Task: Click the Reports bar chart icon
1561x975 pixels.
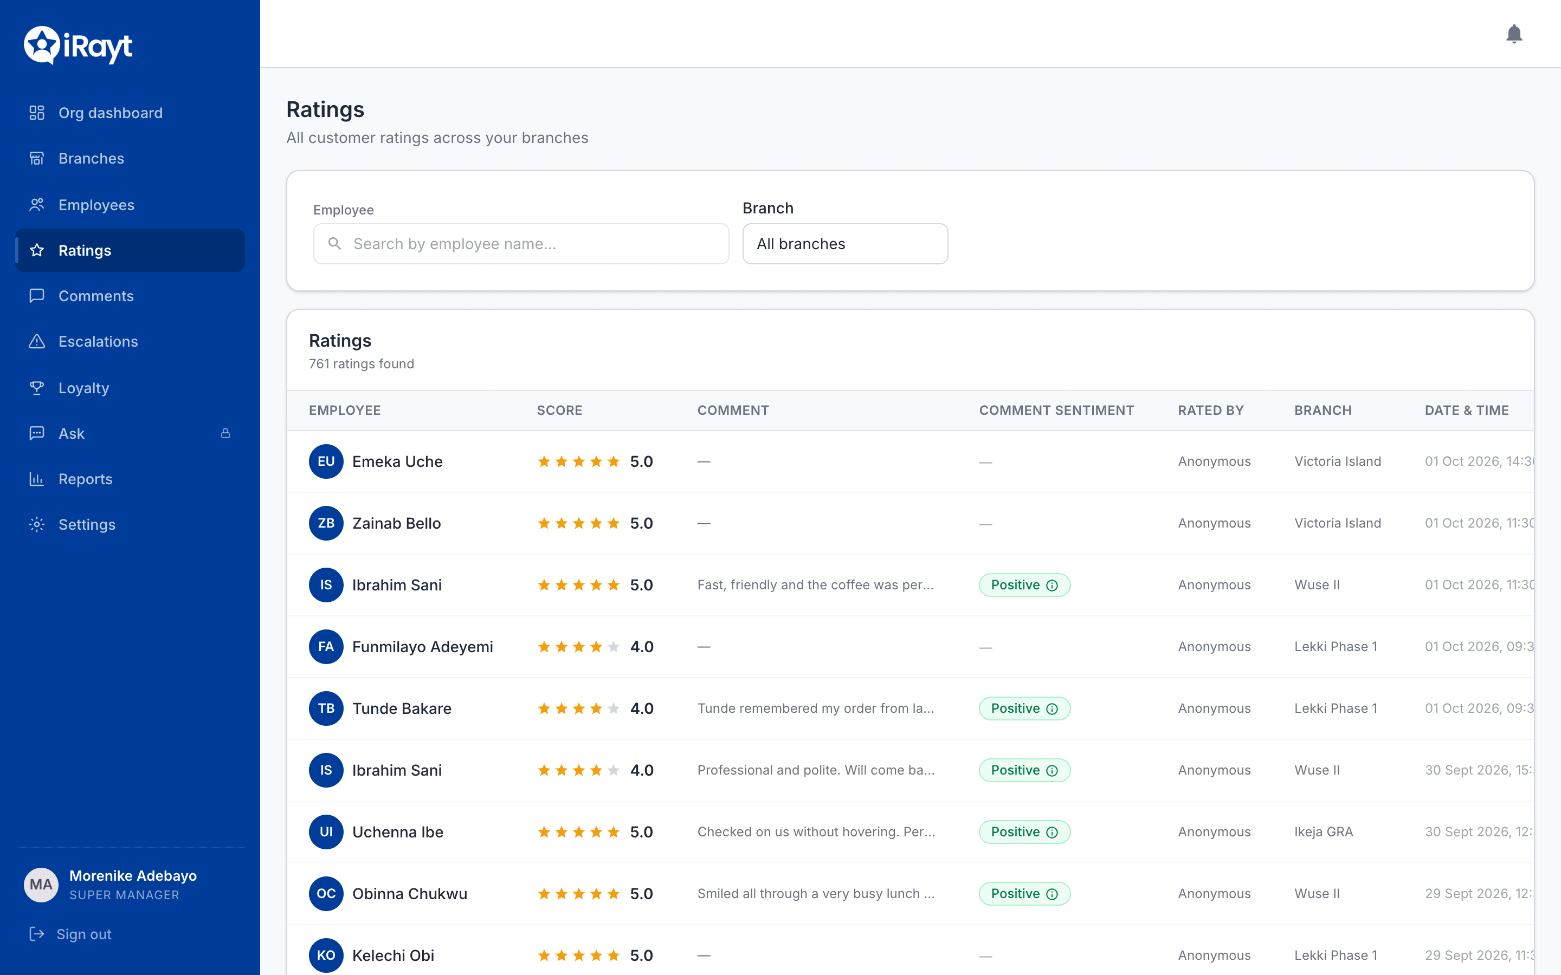Action: (x=37, y=479)
